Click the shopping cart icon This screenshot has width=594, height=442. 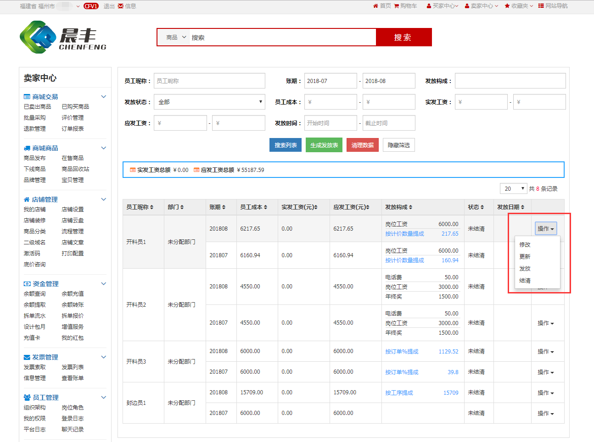397,6
